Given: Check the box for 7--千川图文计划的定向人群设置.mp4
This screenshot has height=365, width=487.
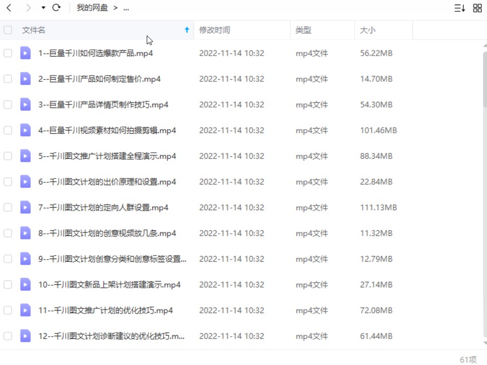Looking at the screenshot, I should 8,208.
